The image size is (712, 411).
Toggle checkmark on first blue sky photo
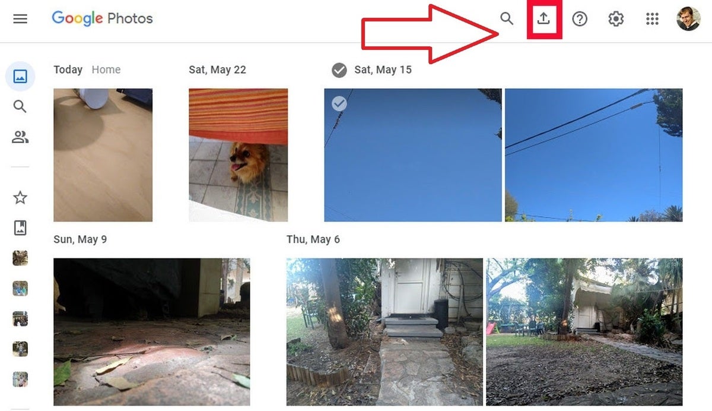[339, 104]
